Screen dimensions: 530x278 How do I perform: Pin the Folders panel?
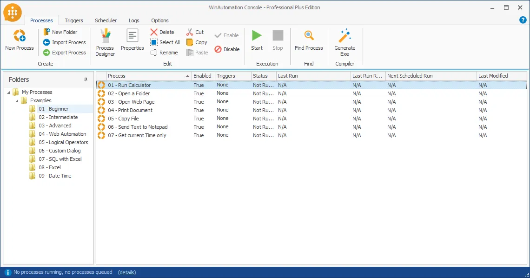pyautogui.click(x=86, y=79)
